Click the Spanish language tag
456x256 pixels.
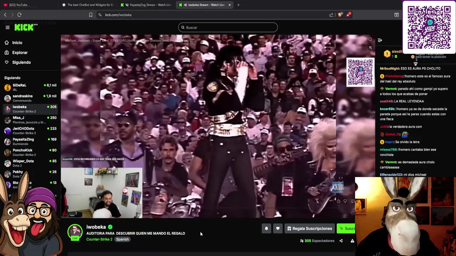coord(122,239)
